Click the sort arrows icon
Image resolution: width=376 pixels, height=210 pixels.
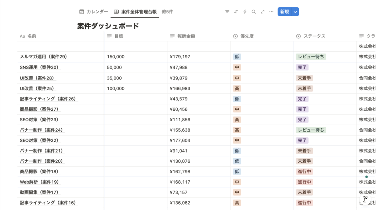click(x=236, y=12)
